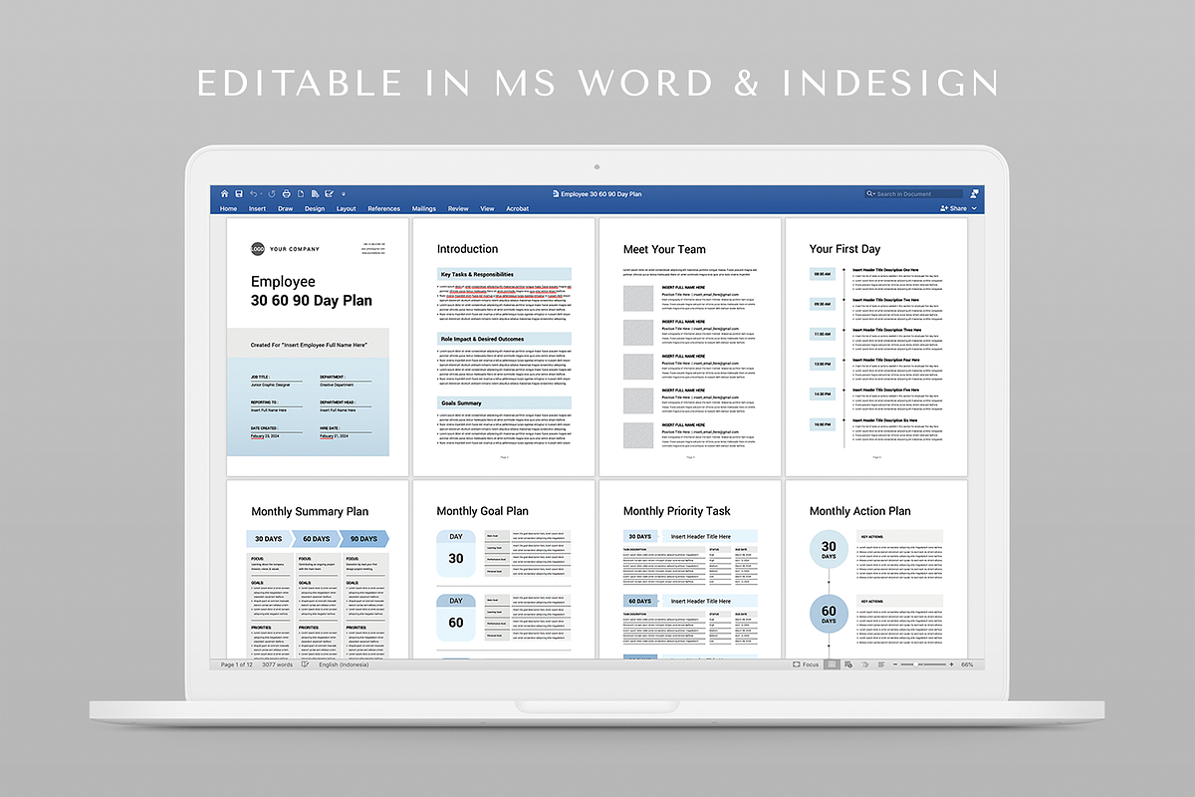1195x797 pixels.
Task: Click the Home icon in the quick access toolbar
Action: [224, 193]
